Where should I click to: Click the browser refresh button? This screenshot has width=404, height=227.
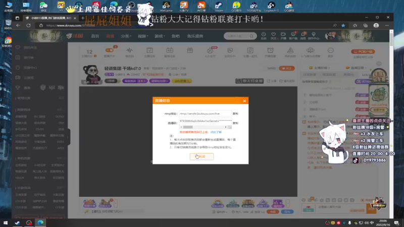[29, 25]
